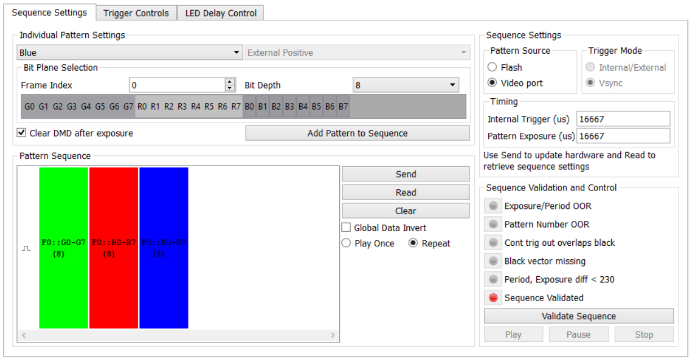692x361 pixels.
Task: Open the LED Delay Control tab
Action: coord(221,11)
